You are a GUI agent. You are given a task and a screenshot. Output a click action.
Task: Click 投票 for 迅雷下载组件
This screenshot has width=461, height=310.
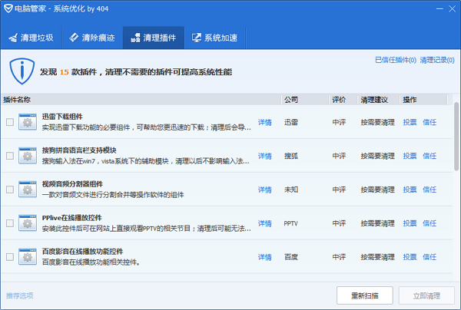(410, 122)
